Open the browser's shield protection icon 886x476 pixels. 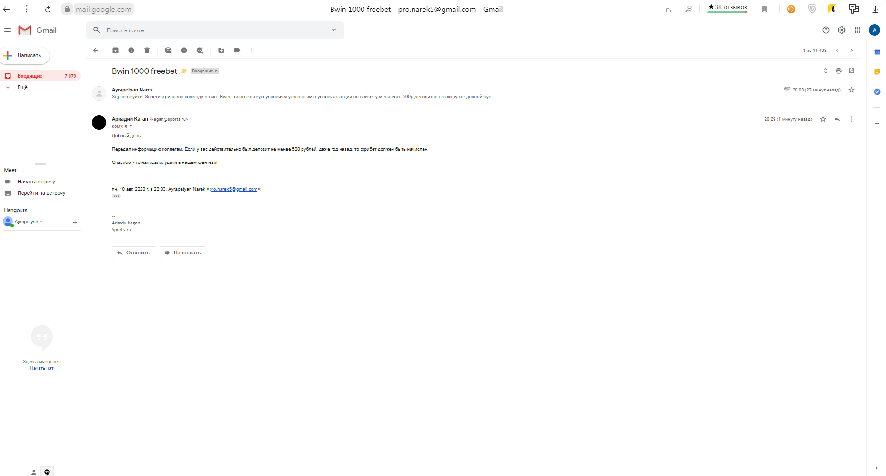click(812, 9)
